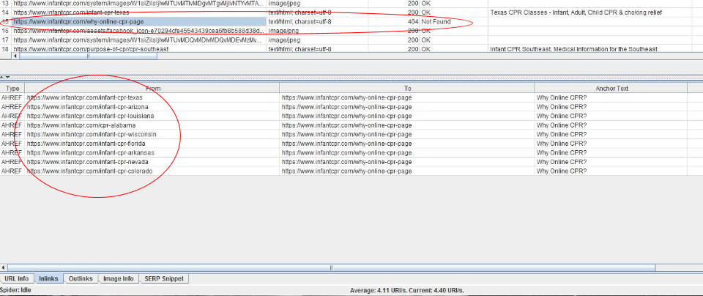Click the lower pane scrollbar left arrow
The height and width of the screenshot is (296, 703).
[x=4, y=267]
